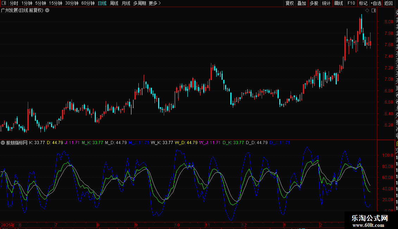This screenshot has width=398, height=229.
Task: Click the 标记 mark button
Action: pyautogui.click(x=363, y=3)
